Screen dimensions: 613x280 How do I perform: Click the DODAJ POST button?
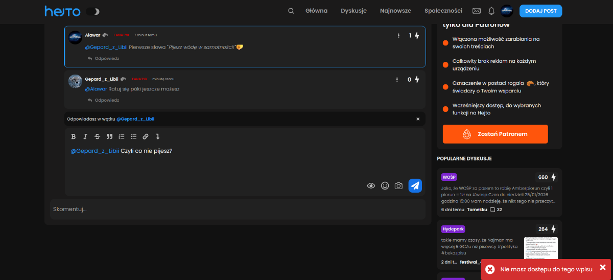pos(540,11)
